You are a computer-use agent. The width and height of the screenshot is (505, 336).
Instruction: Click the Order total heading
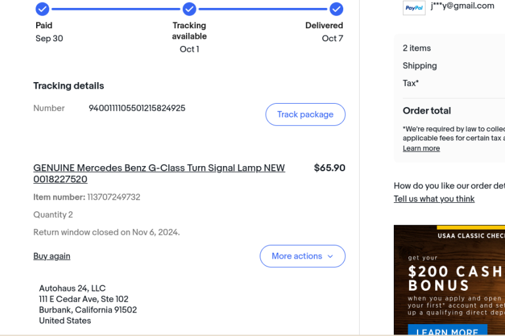tap(427, 110)
